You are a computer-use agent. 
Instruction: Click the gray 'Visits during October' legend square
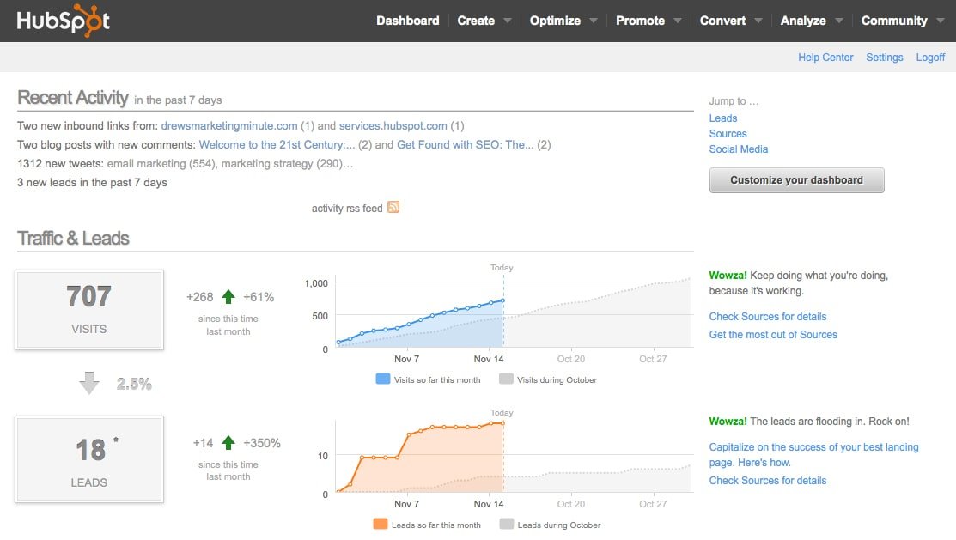508,379
